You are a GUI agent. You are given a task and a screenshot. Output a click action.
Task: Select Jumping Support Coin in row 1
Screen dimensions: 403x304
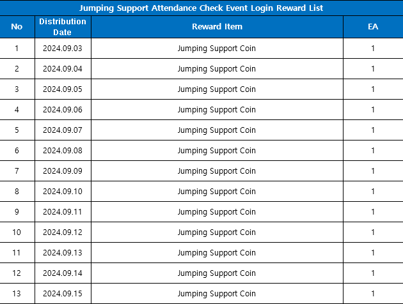click(x=217, y=49)
